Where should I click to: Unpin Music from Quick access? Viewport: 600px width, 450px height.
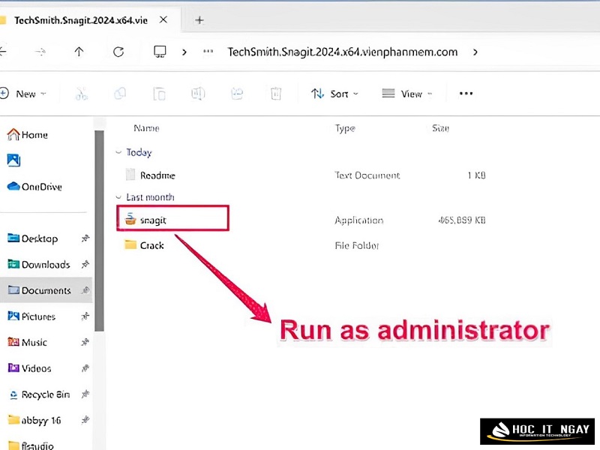coord(85,342)
